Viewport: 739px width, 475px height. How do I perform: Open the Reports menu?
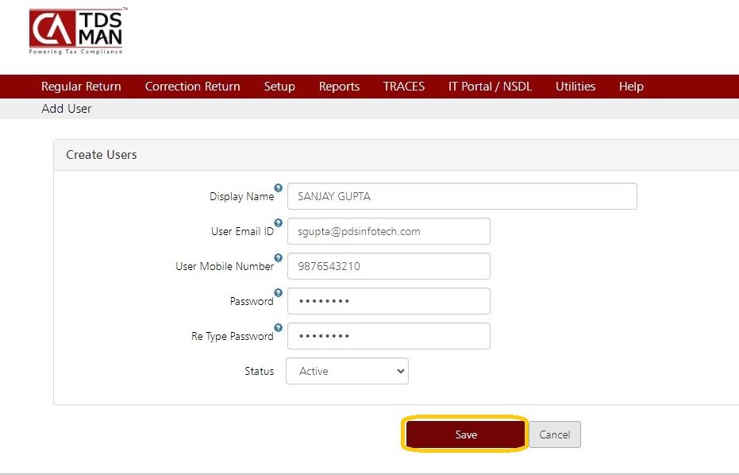(x=339, y=87)
